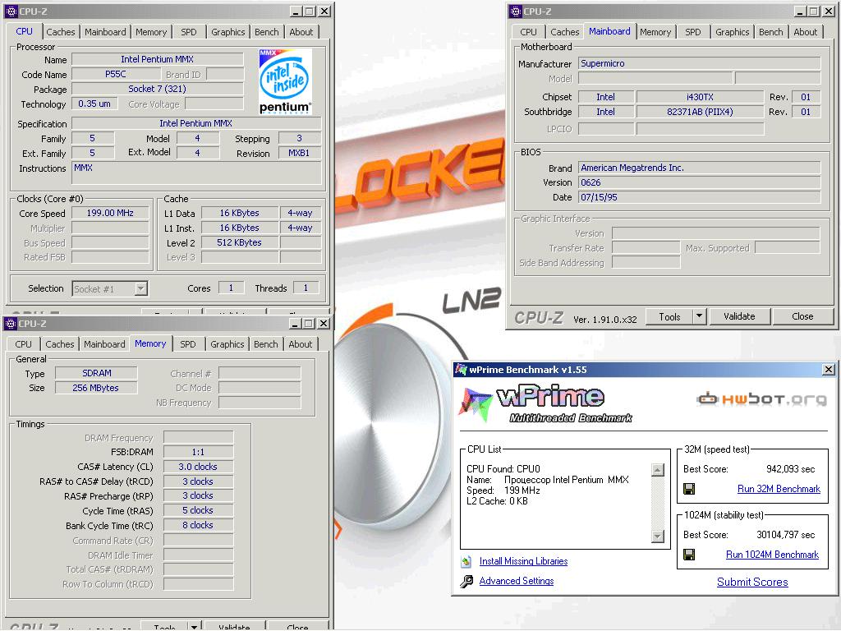
Task: Click the CPU-Z icon in the CPU window title bar
Action: (x=11, y=12)
